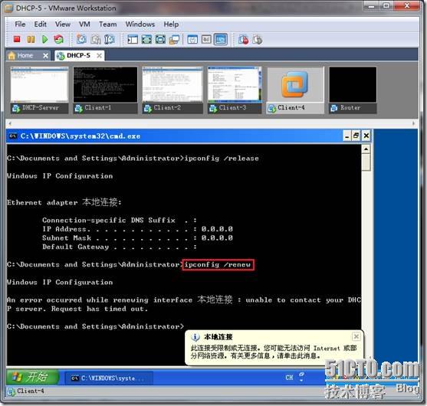Open the File menu
Image resolution: width=427 pixels, height=406 pixels.
20,25
